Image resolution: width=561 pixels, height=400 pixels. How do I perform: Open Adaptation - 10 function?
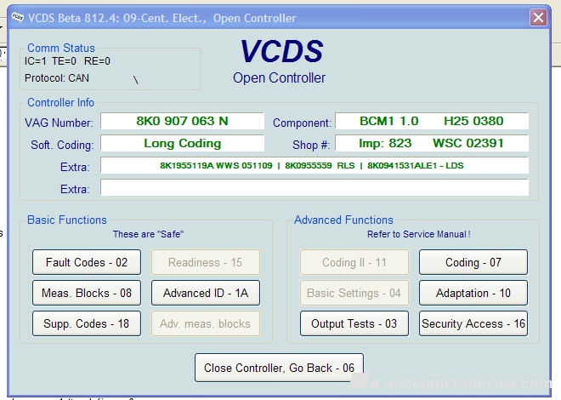click(473, 294)
